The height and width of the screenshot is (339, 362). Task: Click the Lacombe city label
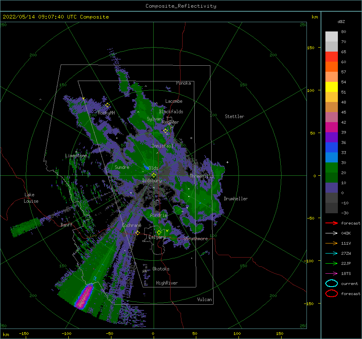(174, 101)
